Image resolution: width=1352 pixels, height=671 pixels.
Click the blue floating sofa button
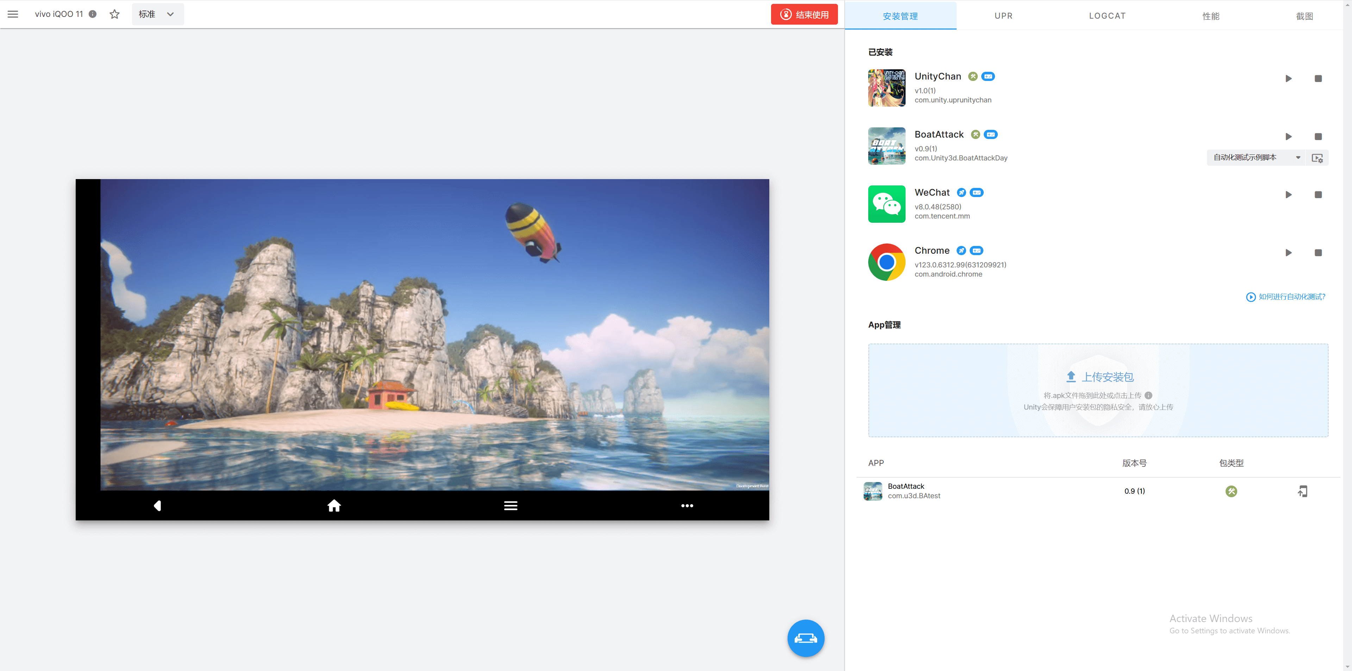pyautogui.click(x=806, y=638)
